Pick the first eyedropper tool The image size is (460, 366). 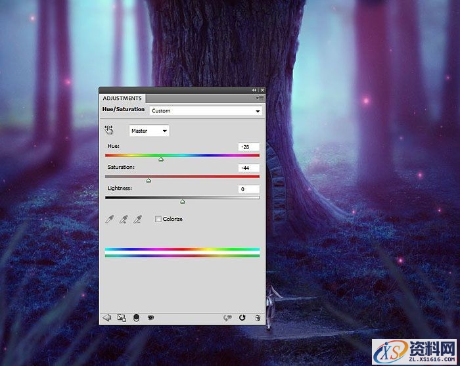109,219
